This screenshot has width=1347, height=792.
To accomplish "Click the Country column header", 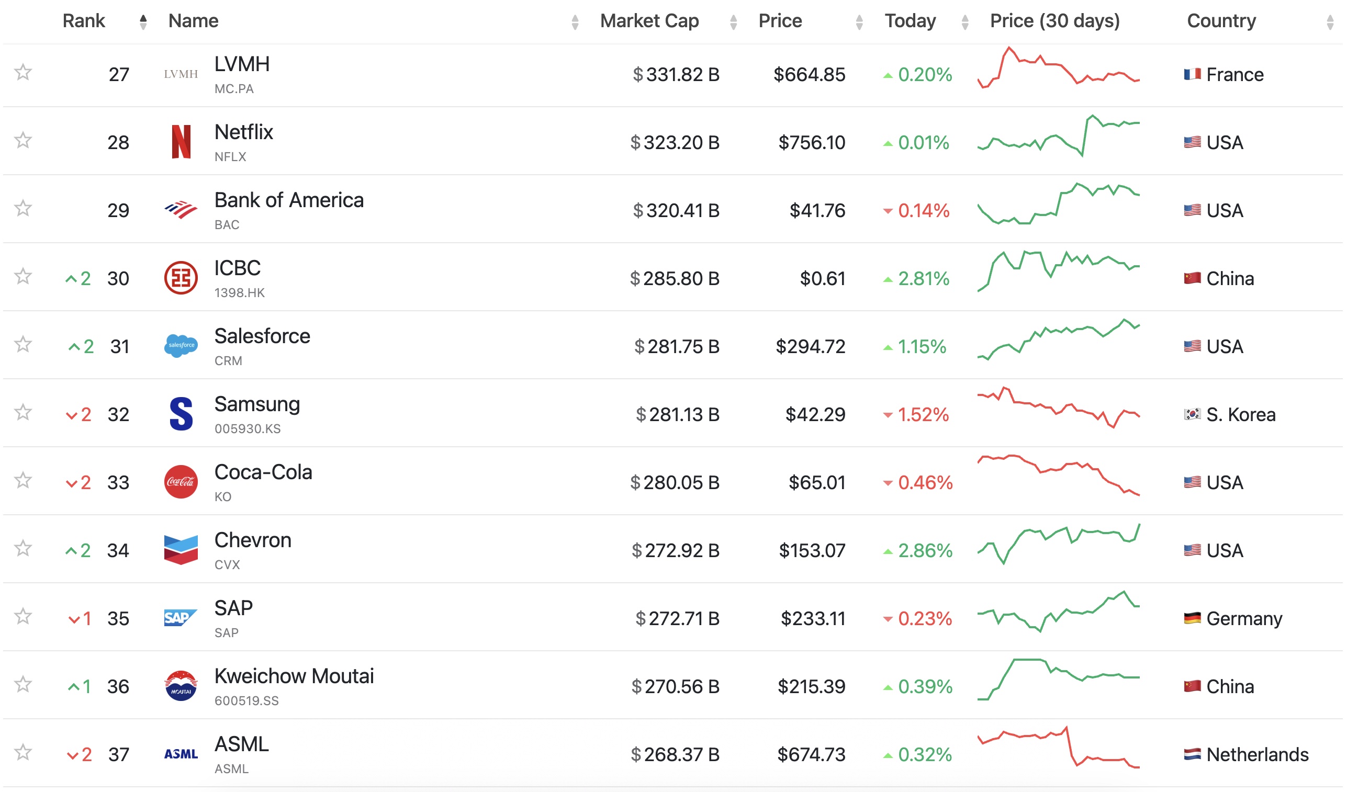I will (1221, 21).
